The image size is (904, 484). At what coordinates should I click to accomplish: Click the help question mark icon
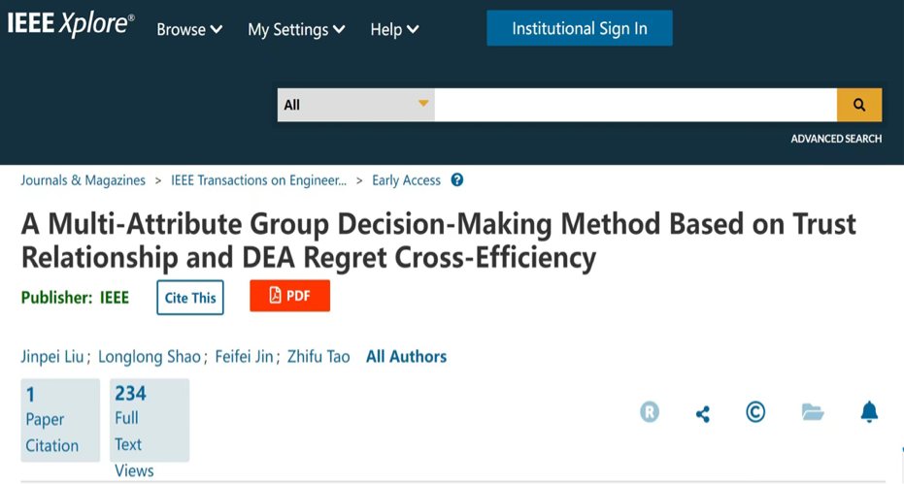click(457, 180)
